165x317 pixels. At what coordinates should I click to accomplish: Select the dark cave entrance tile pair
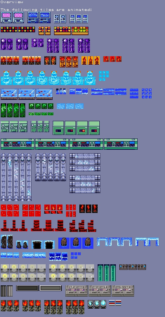[x=43, y=245]
